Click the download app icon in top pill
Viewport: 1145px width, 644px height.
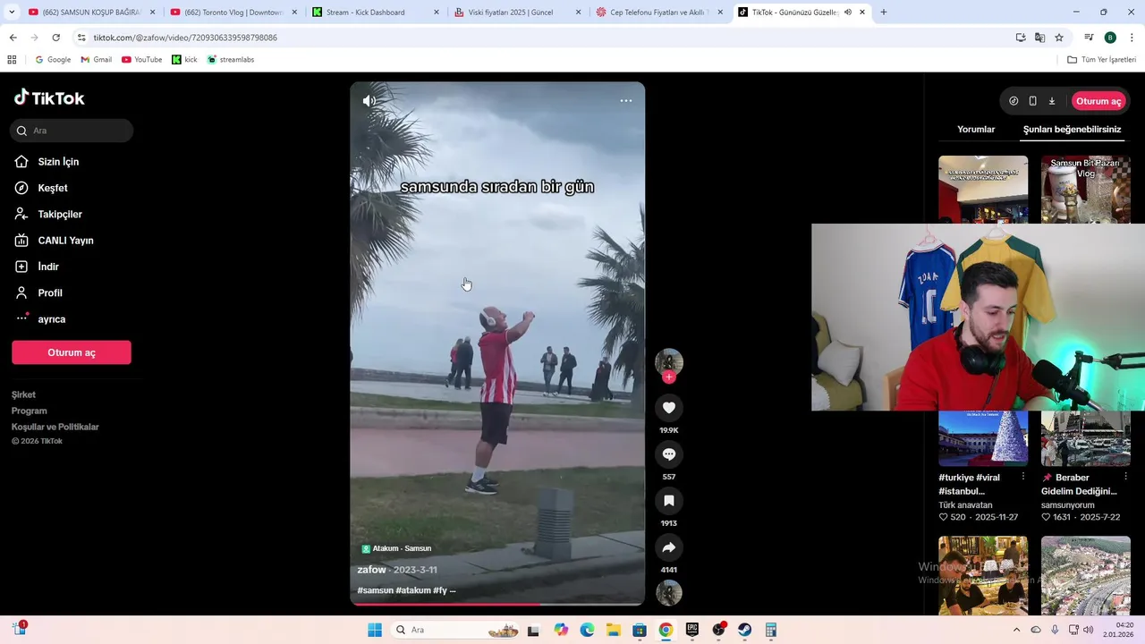pos(1052,101)
